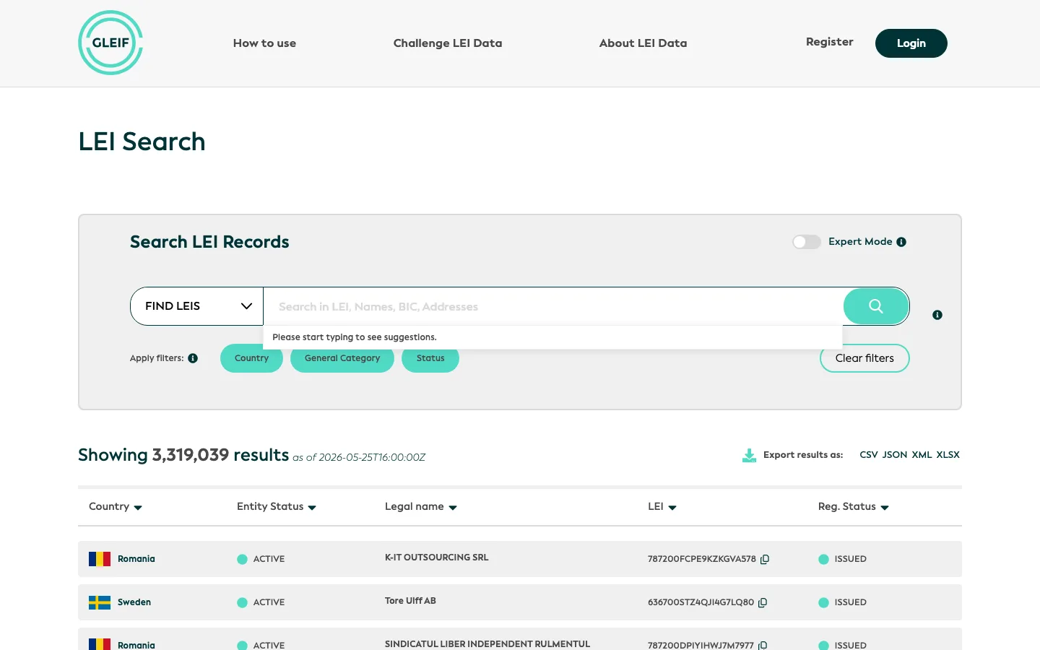This screenshot has height=650, width=1040.
Task: Click the Romania flag in the K-IT OUTSOURCING row
Action: 100,559
